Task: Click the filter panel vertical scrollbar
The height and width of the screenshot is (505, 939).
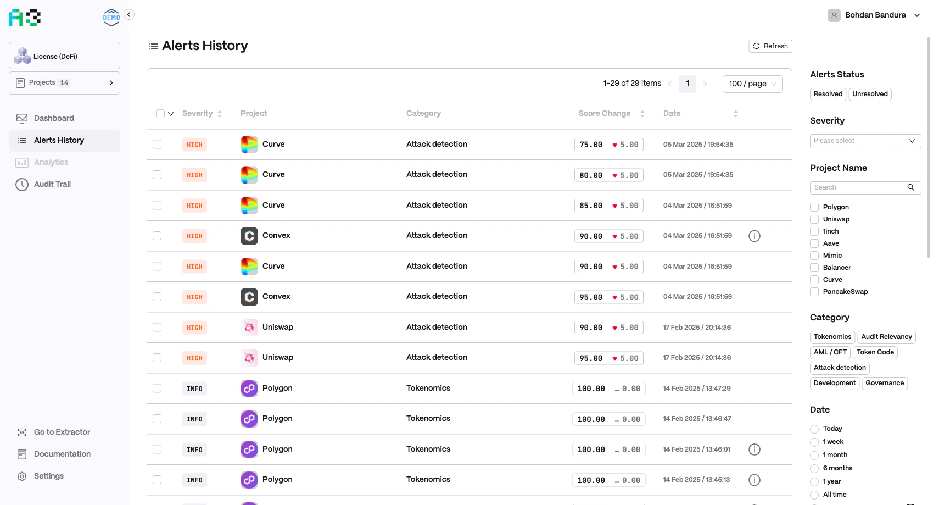Action: point(929,147)
